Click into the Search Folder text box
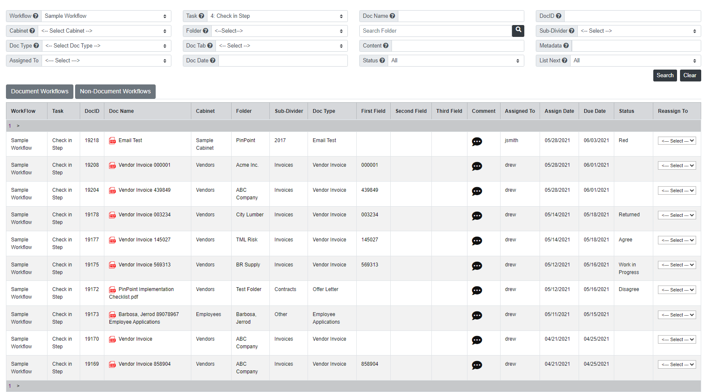This screenshot has width=708, height=392. click(436, 31)
